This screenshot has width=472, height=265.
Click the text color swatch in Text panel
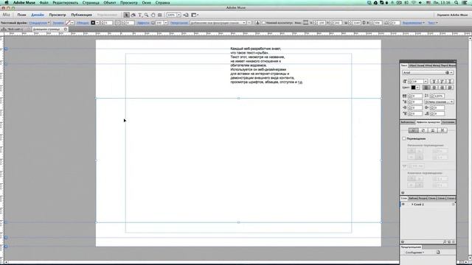point(413,88)
